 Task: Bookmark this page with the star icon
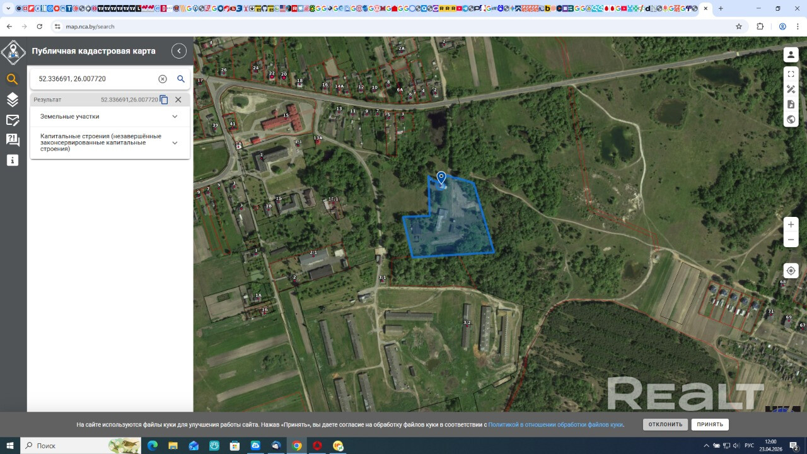[739, 26]
